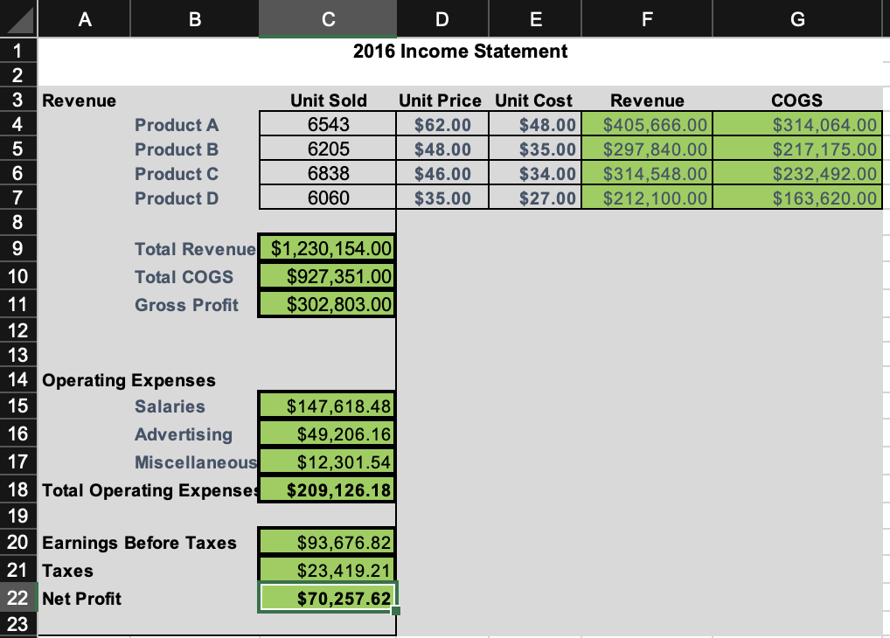This screenshot has width=890, height=638.
Task: Select units sold cell 6060
Action: pos(328,198)
